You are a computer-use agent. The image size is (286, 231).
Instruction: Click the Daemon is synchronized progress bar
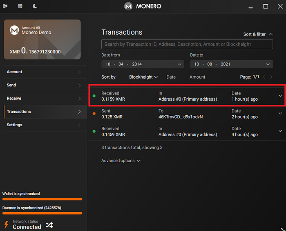click(42, 213)
